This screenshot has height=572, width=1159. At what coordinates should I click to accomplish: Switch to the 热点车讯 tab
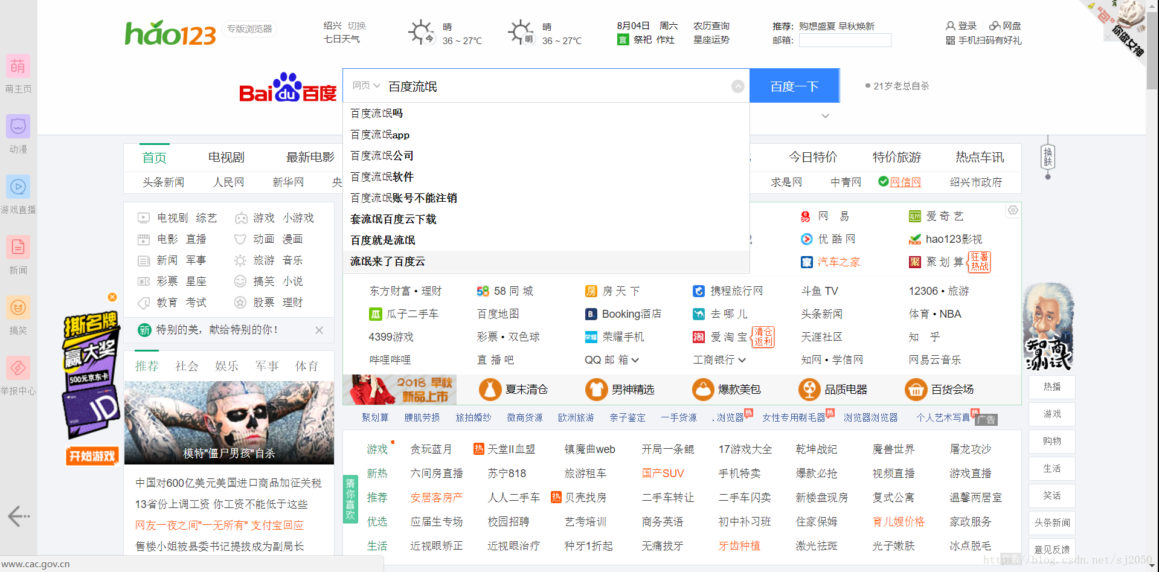click(x=980, y=158)
